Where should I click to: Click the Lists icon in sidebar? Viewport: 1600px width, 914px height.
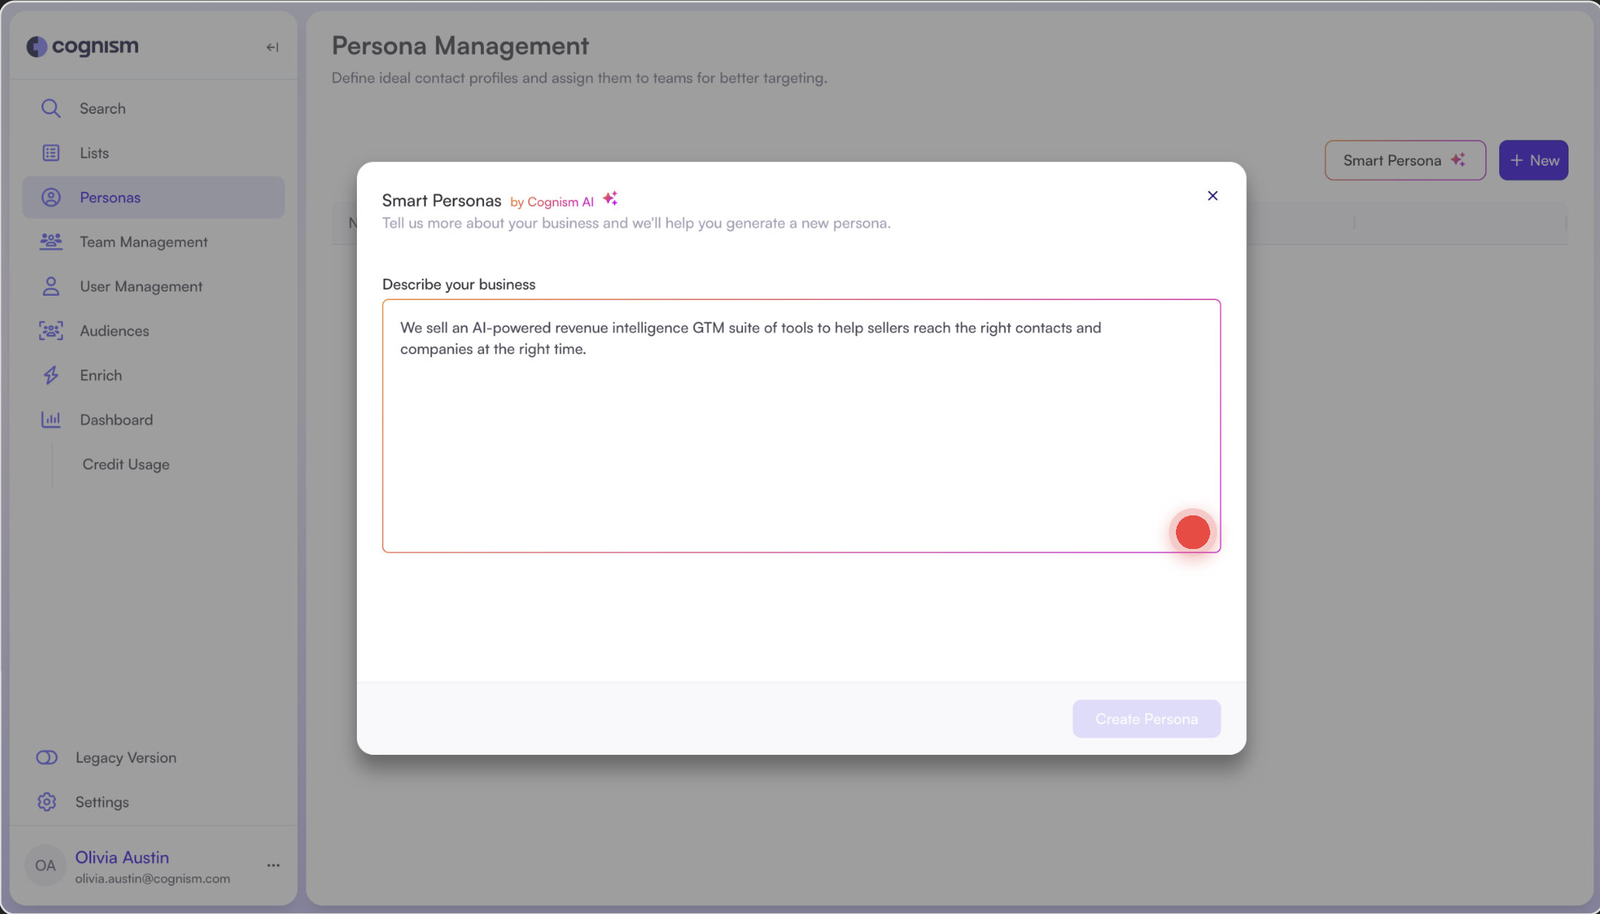tap(50, 153)
